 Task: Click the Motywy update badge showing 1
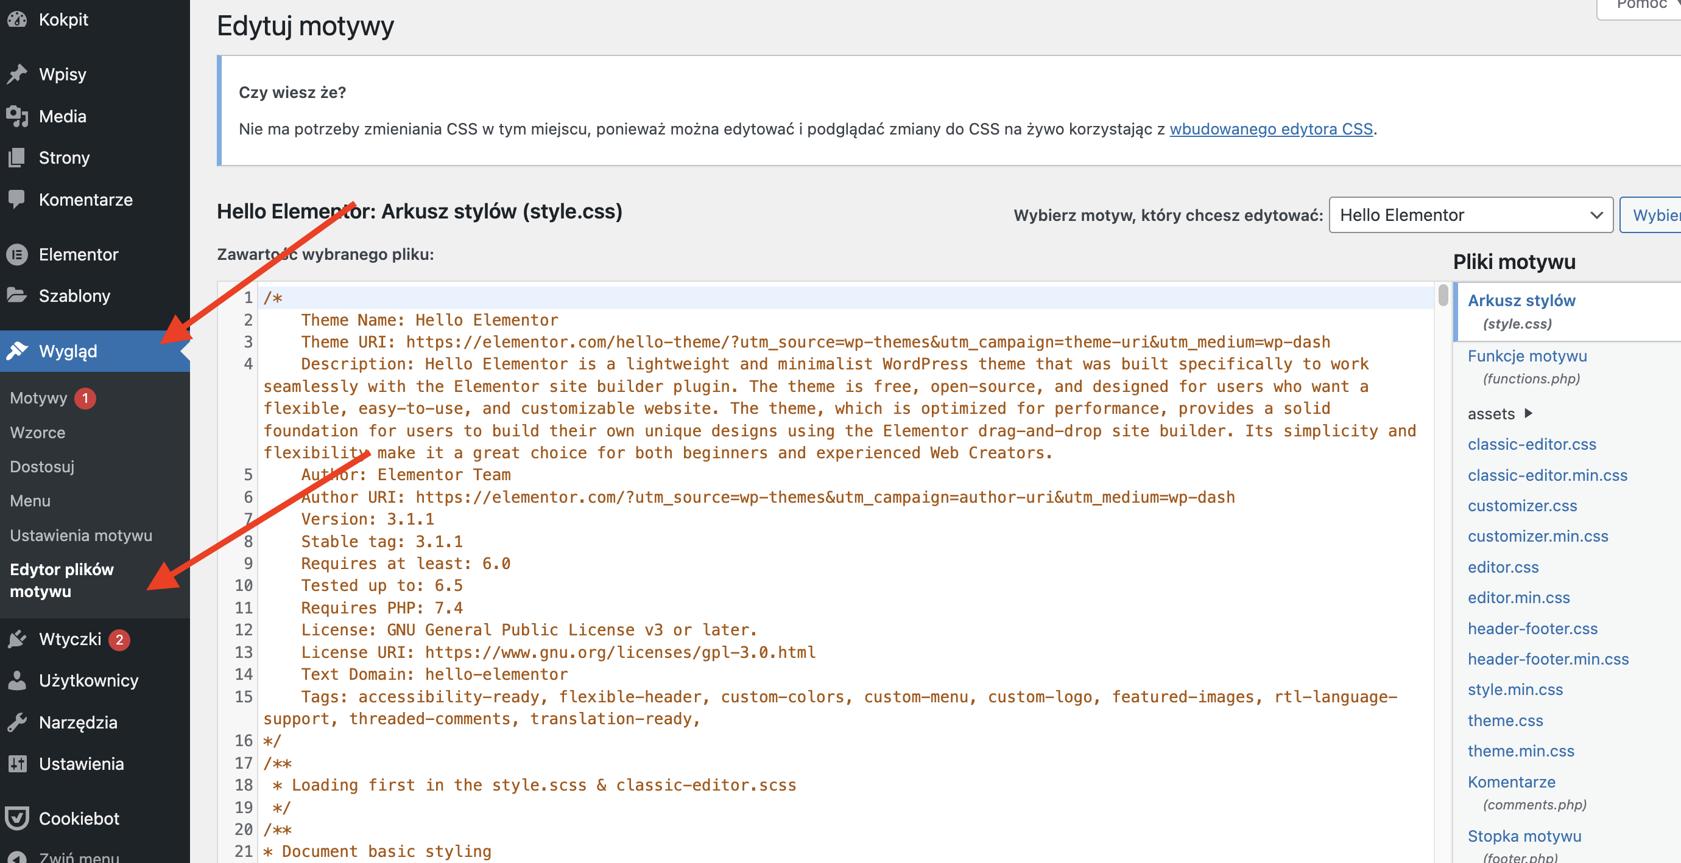[x=85, y=398]
